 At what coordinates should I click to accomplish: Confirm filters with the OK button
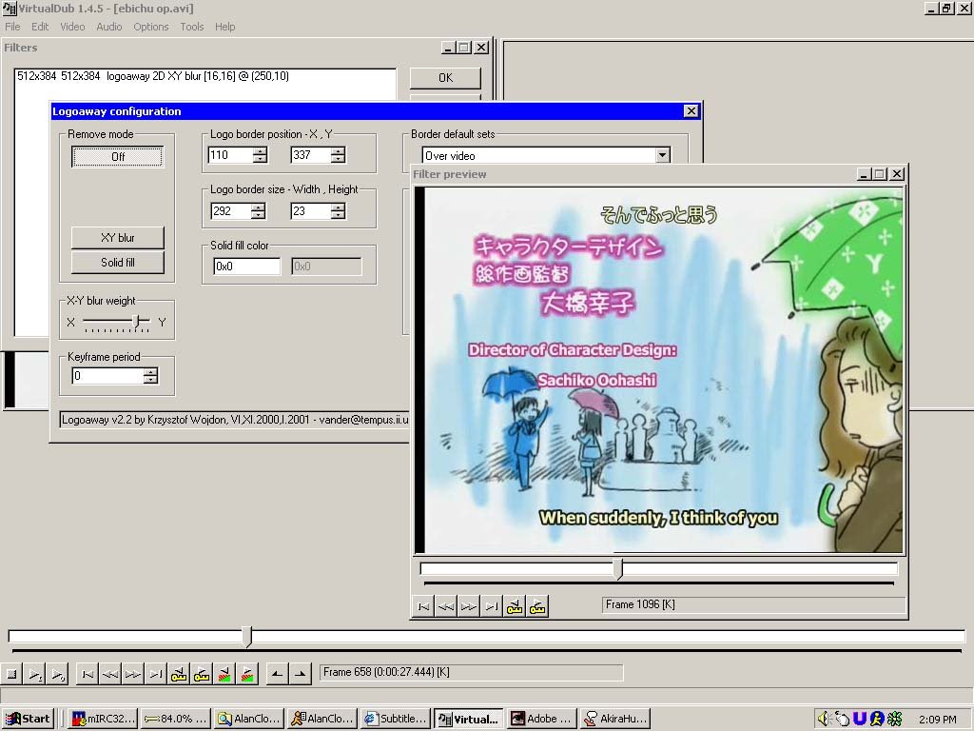[x=444, y=78]
